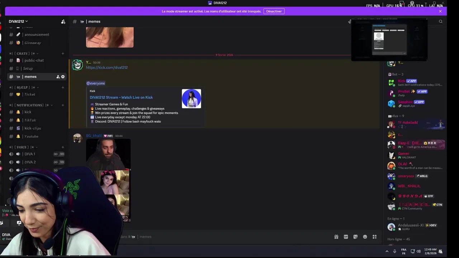Open the kick.com/diva1212 link
The image size is (459, 258).
tap(107, 67)
